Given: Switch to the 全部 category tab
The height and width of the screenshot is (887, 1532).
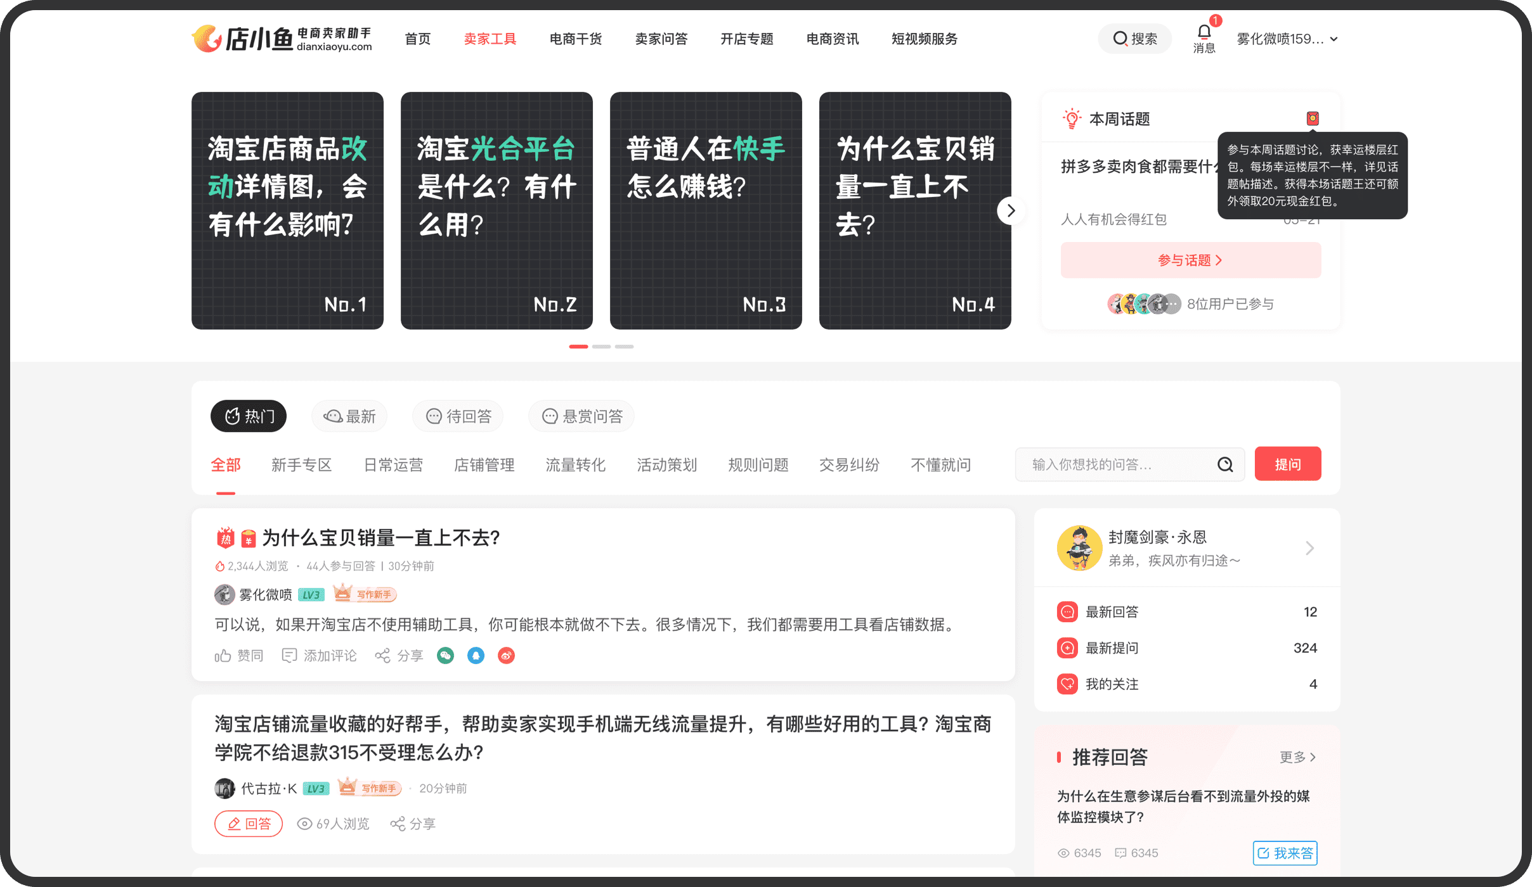Looking at the screenshot, I should (226, 465).
